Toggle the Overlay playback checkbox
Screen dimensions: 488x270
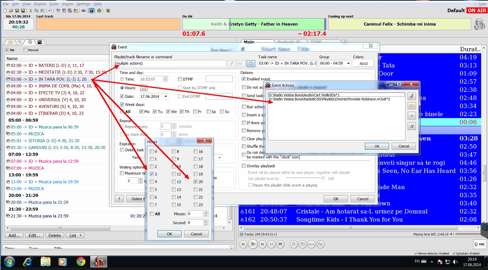pos(244,166)
